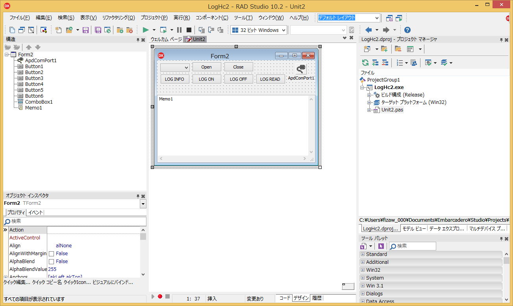513x306 pixels.
Task: Click the tool palette selection arrow icon
Action: (x=381, y=246)
